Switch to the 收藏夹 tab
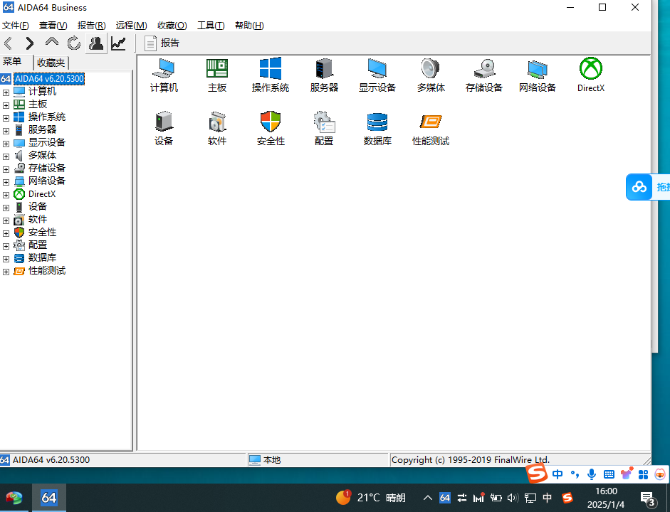This screenshot has height=512, width=670. point(51,63)
